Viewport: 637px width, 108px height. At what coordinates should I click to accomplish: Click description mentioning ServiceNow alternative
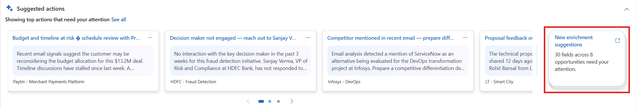tap(398, 61)
